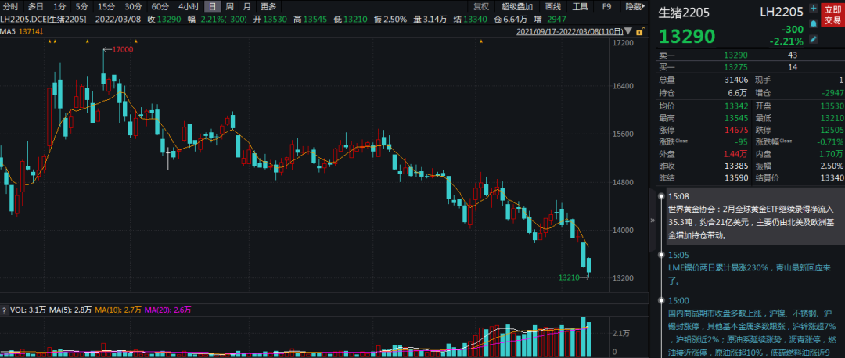The image size is (845, 358).
Task: Switch to the 60分 period
Action: 160,7
